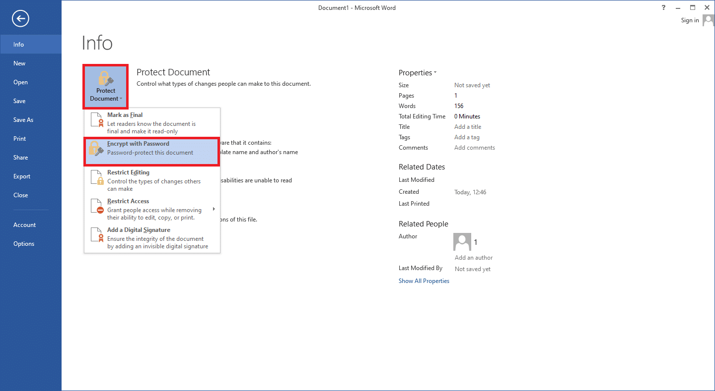
Task: Click the author avatar picture
Action: [462, 242]
